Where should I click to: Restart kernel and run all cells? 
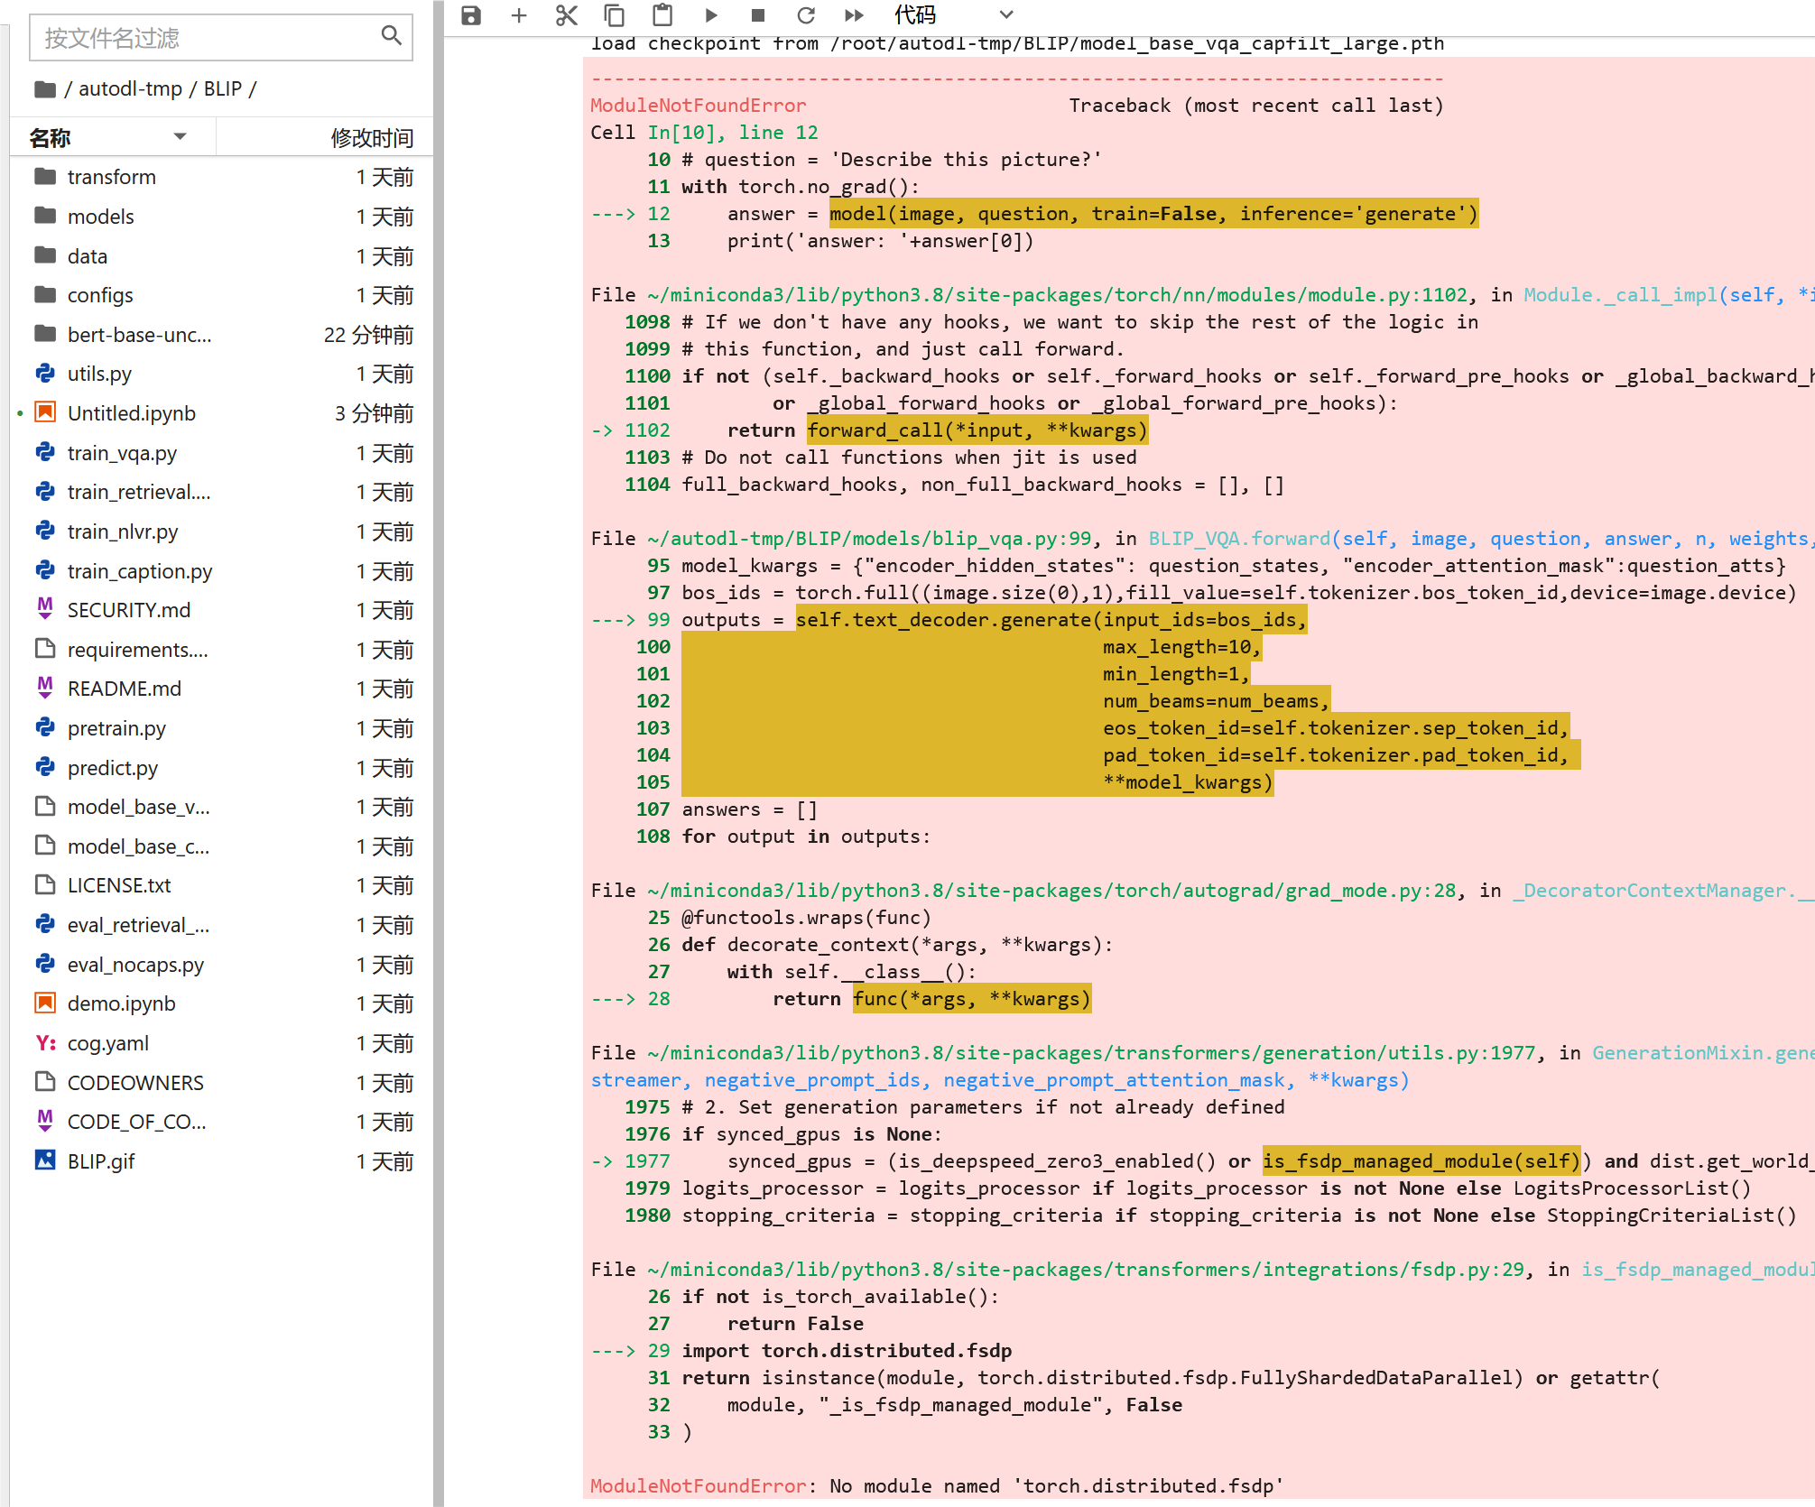(x=854, y=15)
